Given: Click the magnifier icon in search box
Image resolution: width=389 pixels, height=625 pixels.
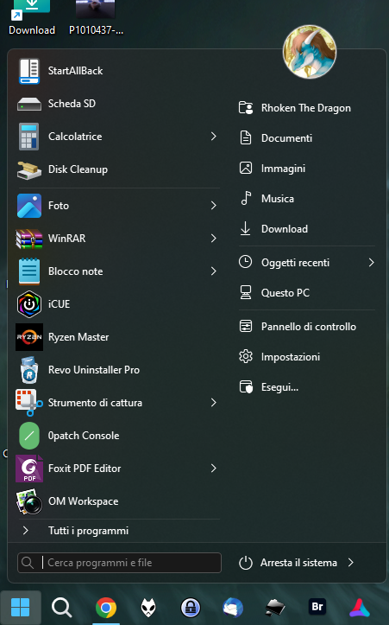Looking at the screenshot, I should [28, 563].
